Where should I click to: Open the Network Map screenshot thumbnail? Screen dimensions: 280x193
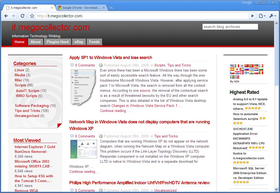(x=83, y=149)
